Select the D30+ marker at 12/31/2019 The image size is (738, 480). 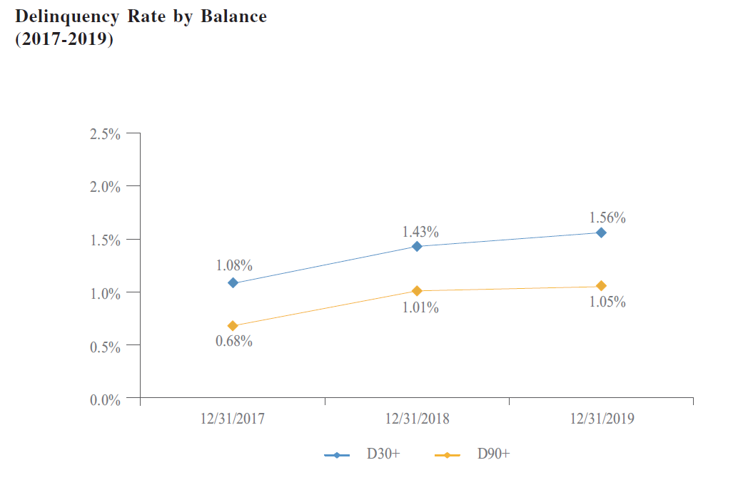[601, 233]
